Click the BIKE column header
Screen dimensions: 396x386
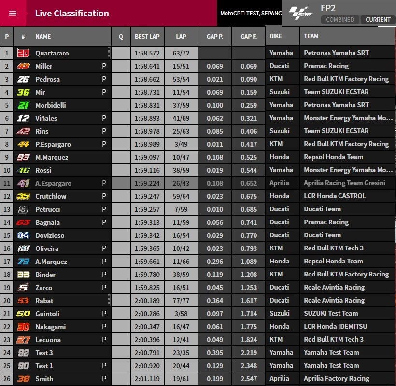tap(276, 36)
